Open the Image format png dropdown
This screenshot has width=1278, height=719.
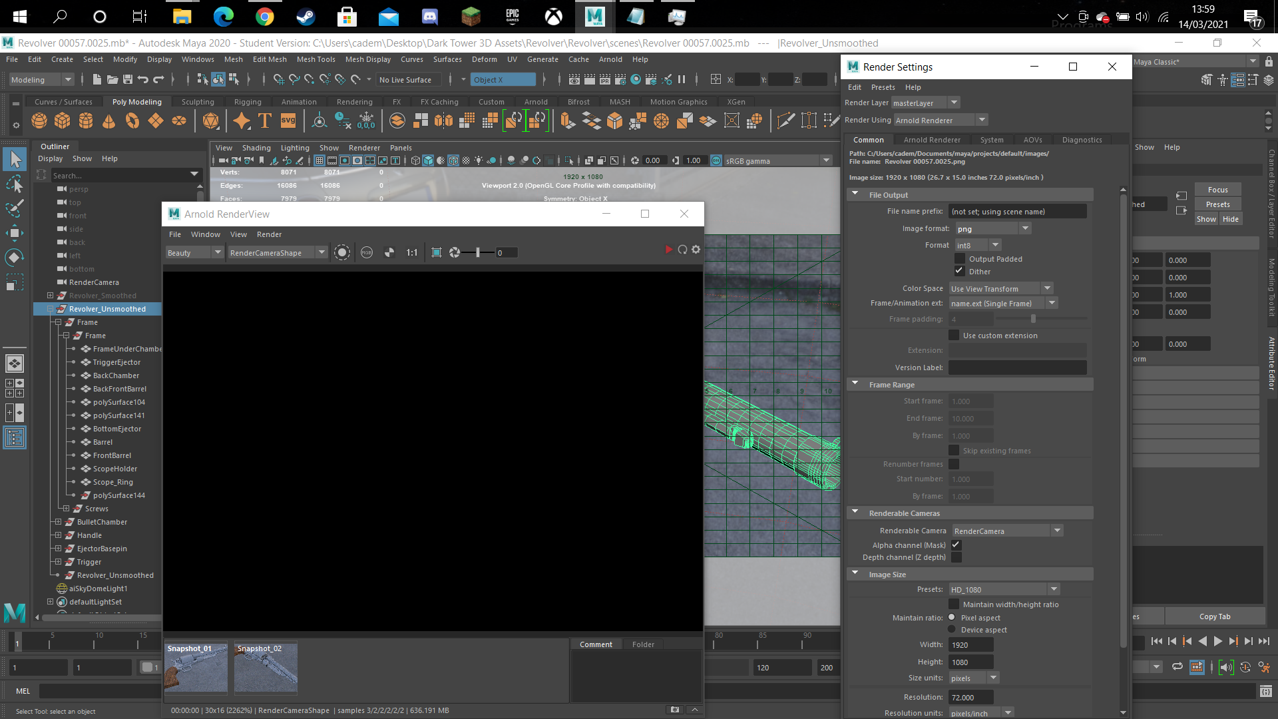(x=990, y=228)
